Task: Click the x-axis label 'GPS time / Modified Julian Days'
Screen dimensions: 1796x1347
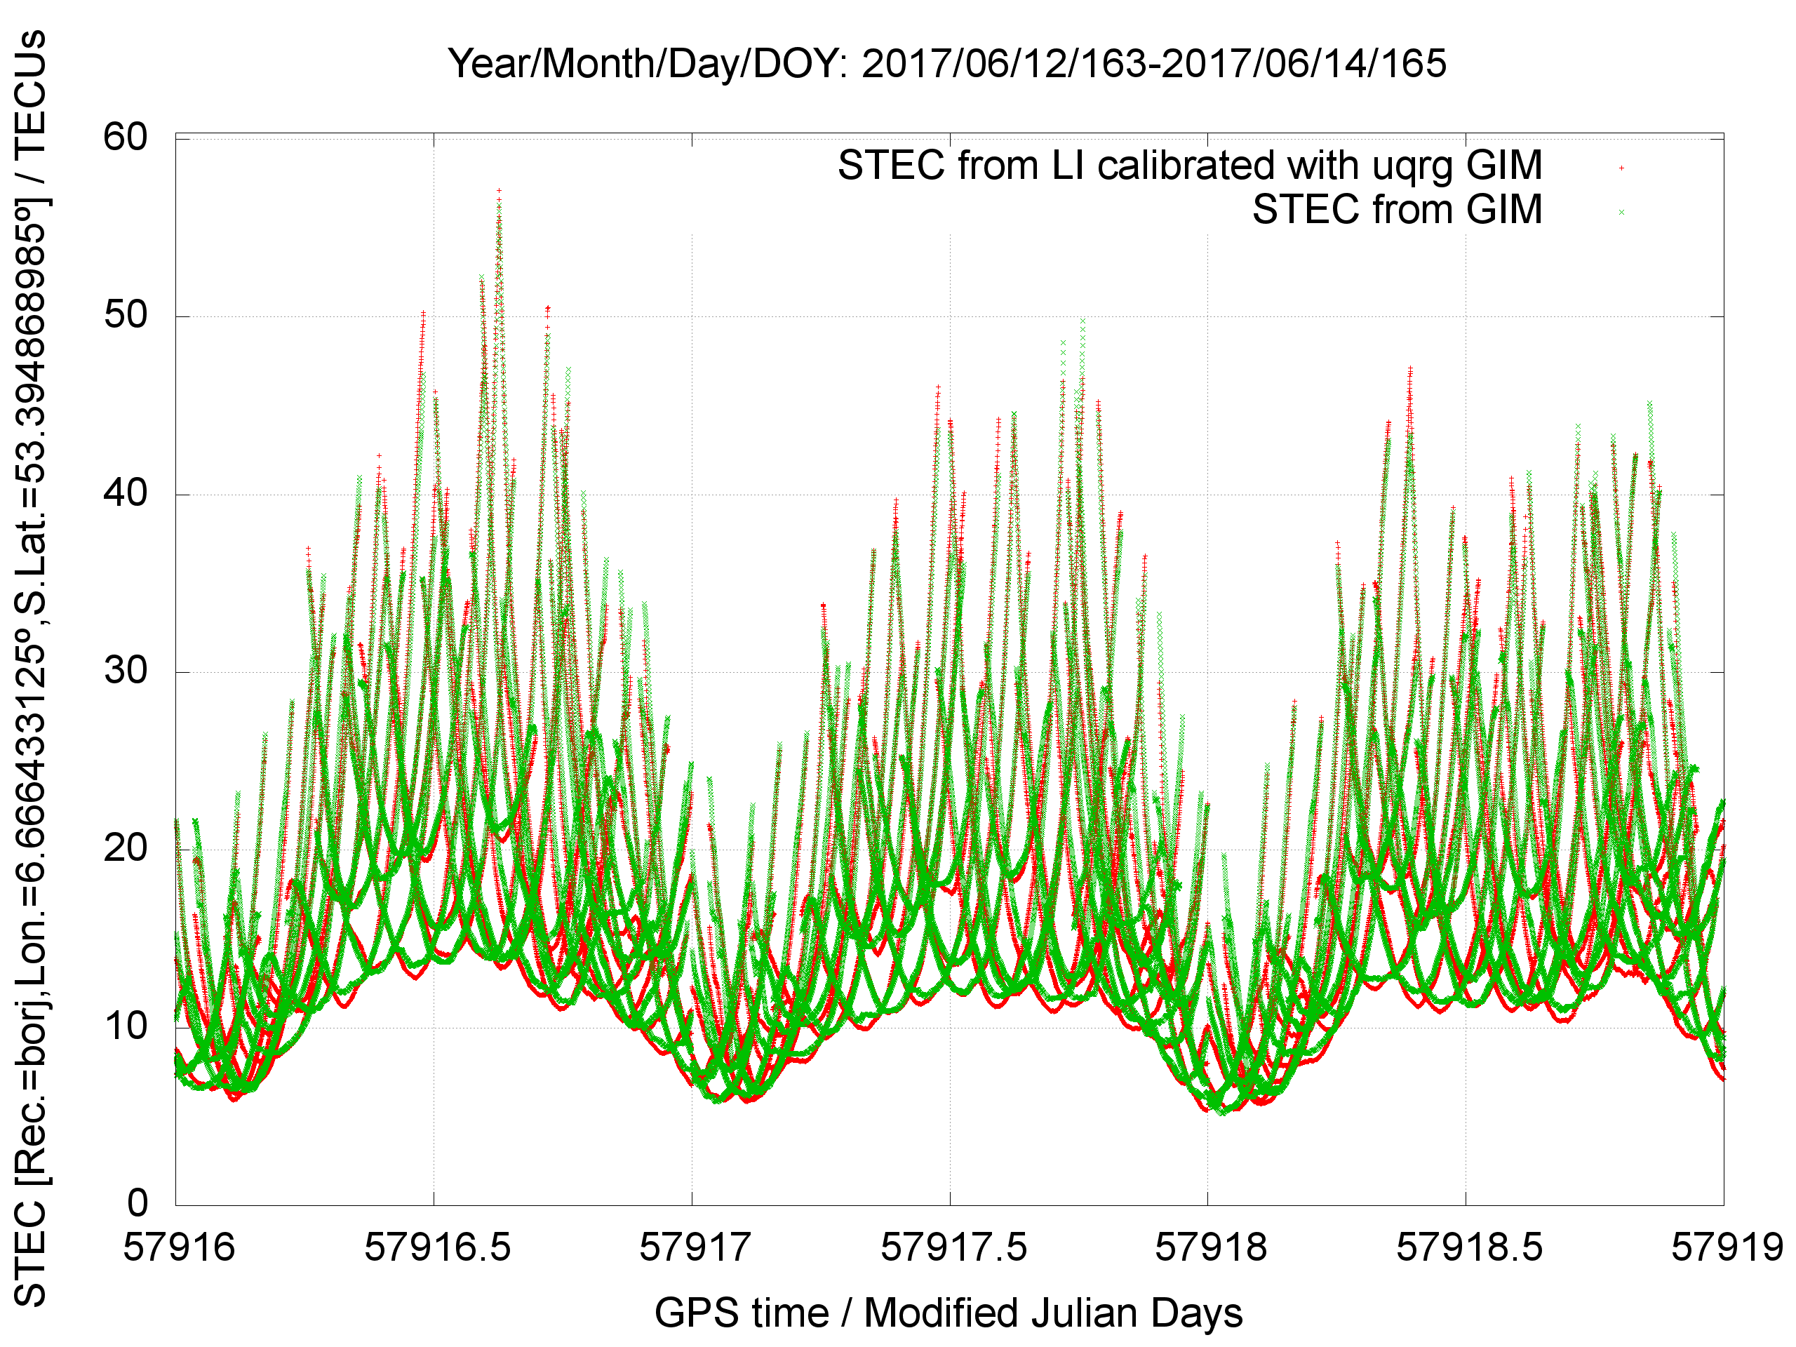Action: click(949, 1312)
